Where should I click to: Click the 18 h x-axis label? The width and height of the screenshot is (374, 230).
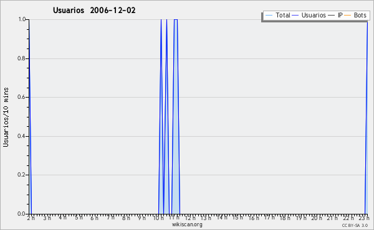pos(285,218)
